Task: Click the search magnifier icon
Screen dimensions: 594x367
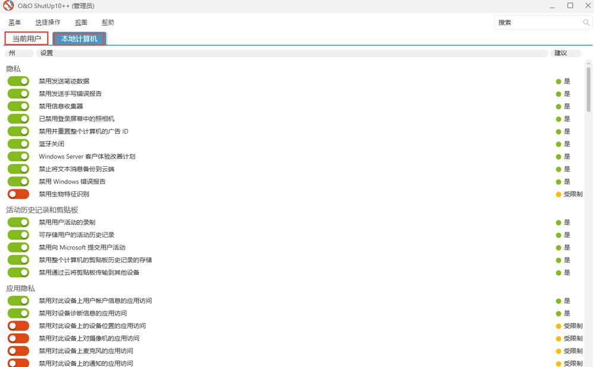Action: (586, 23)
